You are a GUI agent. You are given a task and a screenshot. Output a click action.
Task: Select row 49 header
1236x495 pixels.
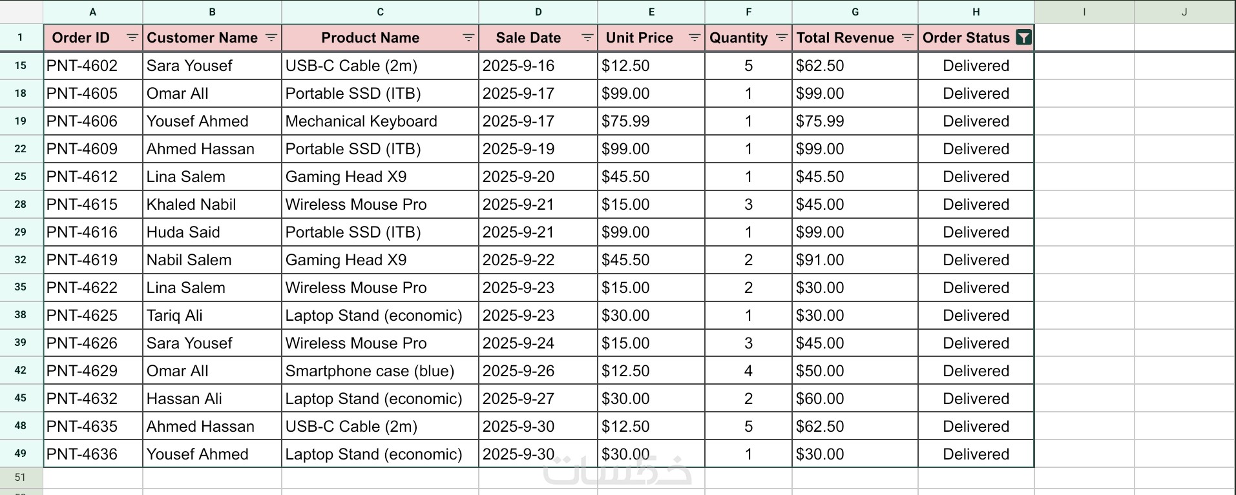tap(21, 454)
